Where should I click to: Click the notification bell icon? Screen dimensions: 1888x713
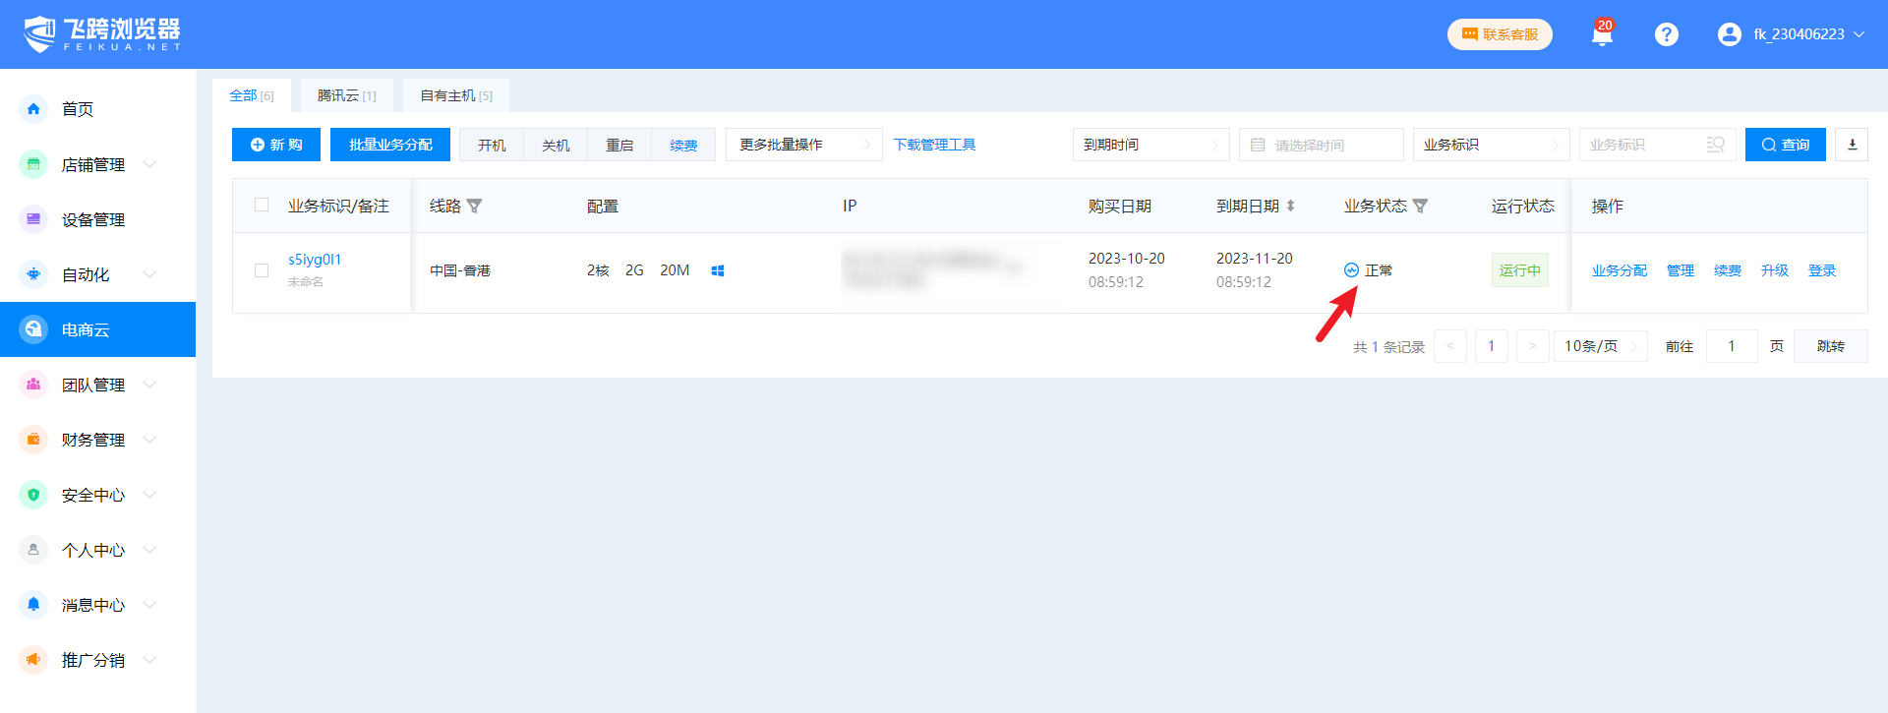point(1602,35)
